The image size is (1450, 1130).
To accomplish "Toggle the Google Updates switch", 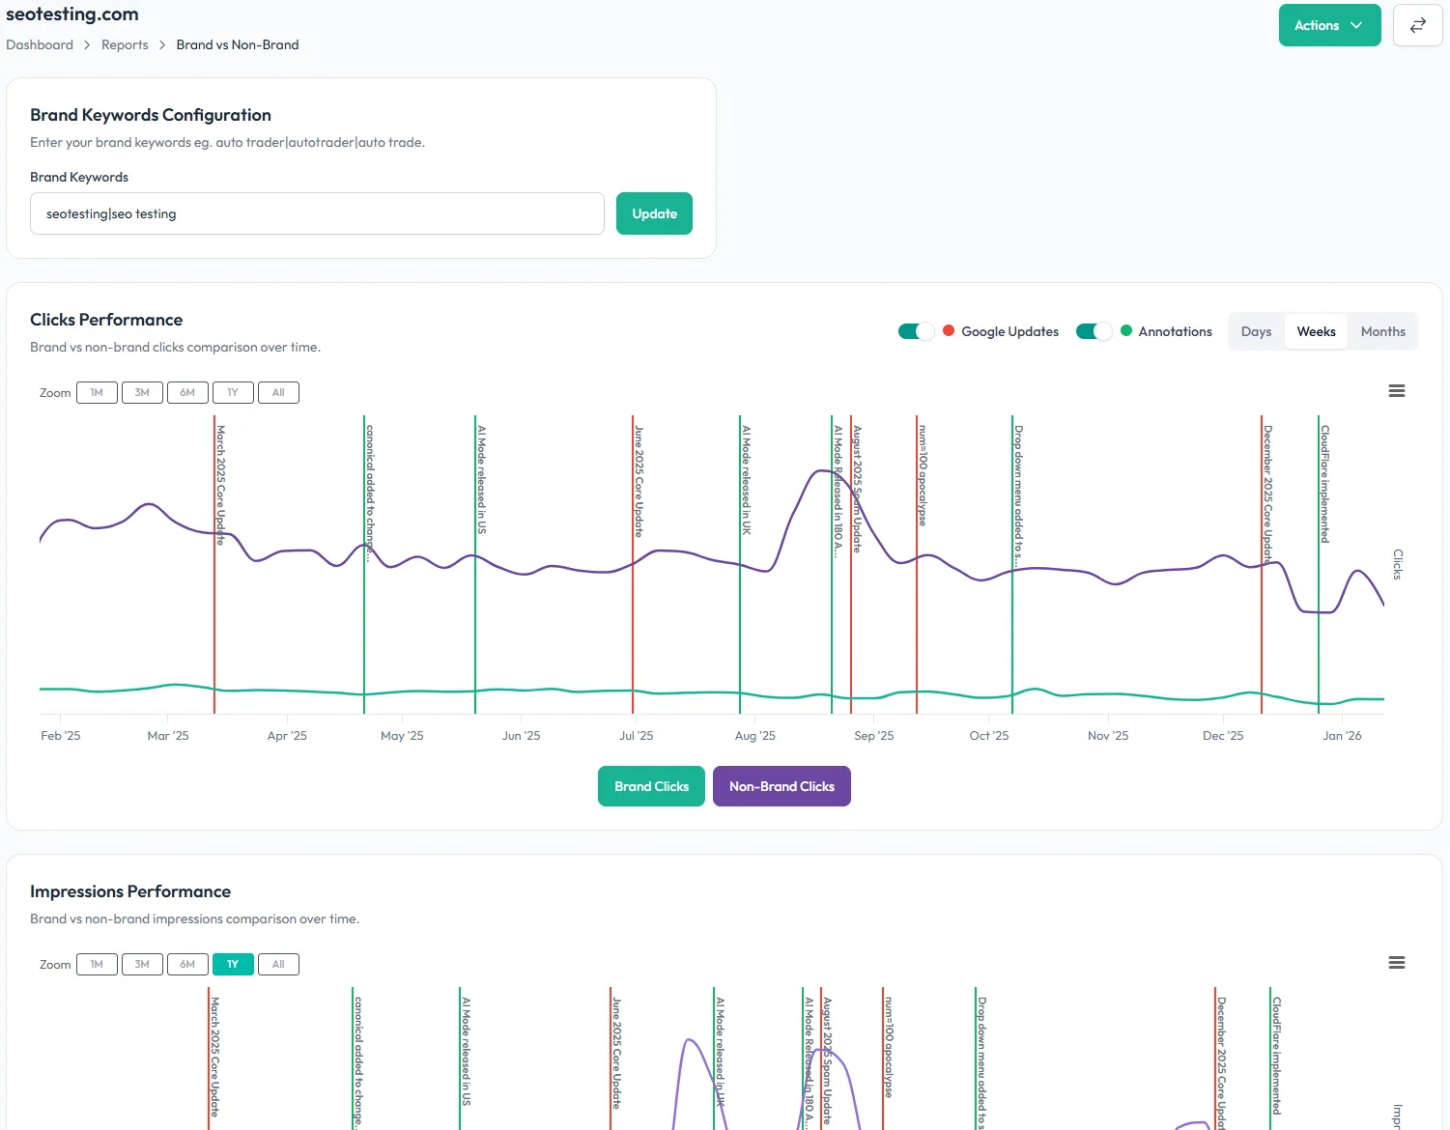I will [x=915, y=331].
